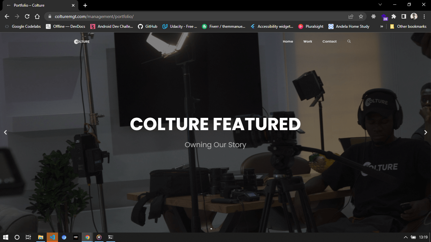
Task: Click the Colture logo in site header
Action: [82, 42]
